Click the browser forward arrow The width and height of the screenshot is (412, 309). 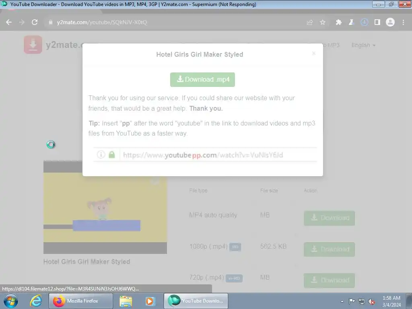coord(22,23)
